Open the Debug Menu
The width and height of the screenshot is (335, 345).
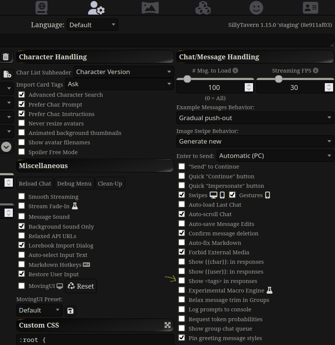click(x=74, y=183)
